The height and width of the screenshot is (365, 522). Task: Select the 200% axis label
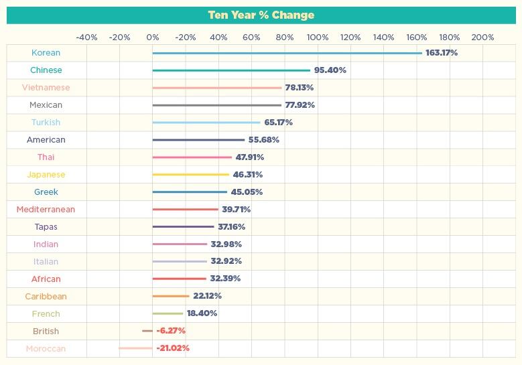tap(482, 38)
